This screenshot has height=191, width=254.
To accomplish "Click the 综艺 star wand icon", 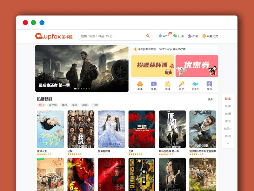I will (181, 84).
